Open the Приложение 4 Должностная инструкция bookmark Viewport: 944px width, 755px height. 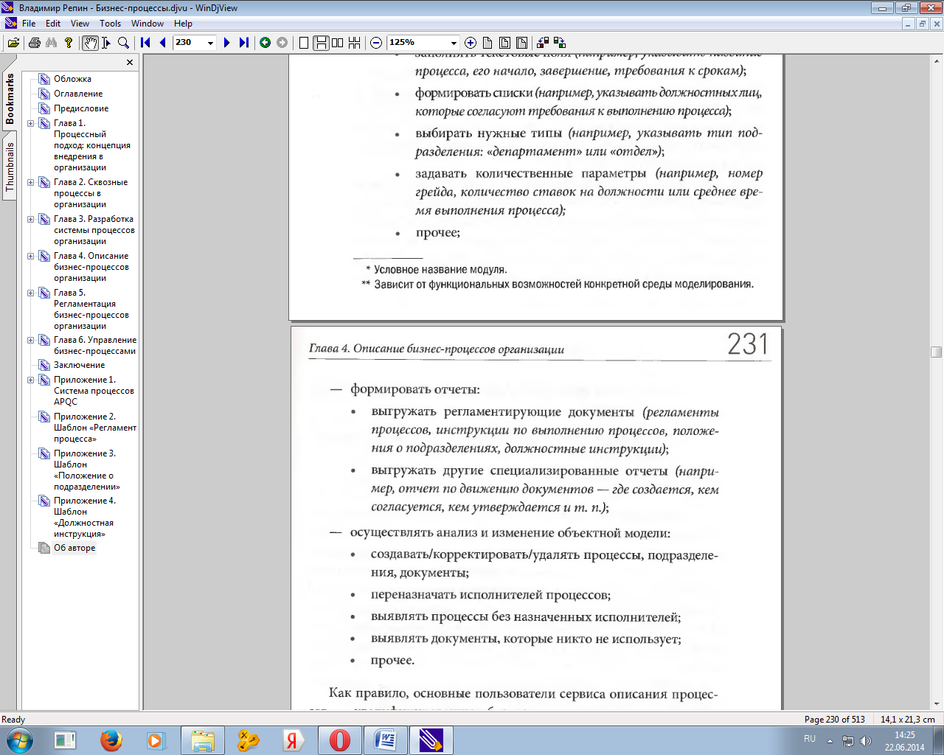click(85, 517)
